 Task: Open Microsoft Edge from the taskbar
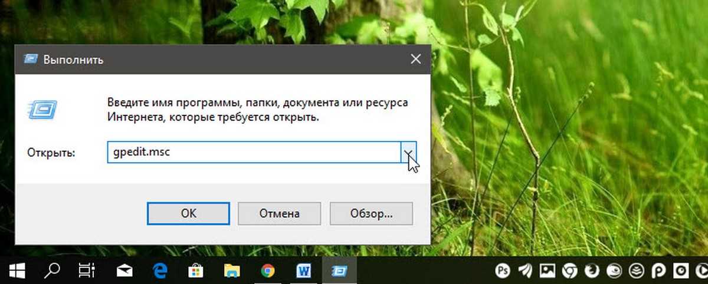tap(160, 270)
